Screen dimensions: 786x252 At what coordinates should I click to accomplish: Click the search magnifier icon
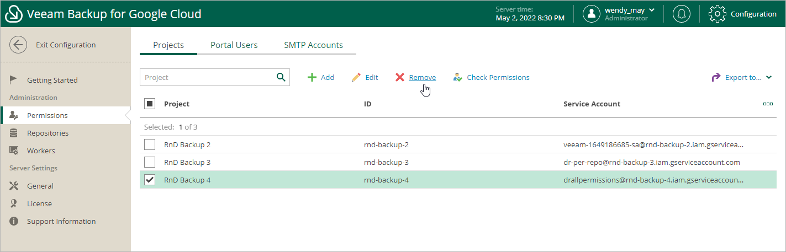pyautogui.click(x=281, y=77)
